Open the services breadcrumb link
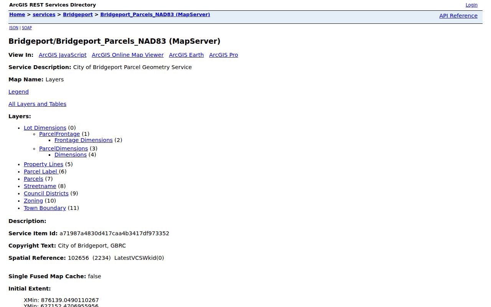The width and height of the screenshot is (491, 307). point(44,15)
